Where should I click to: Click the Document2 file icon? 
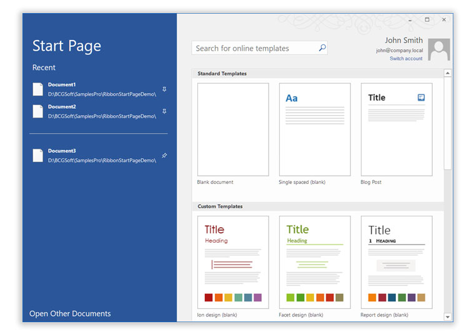[38, 111]
